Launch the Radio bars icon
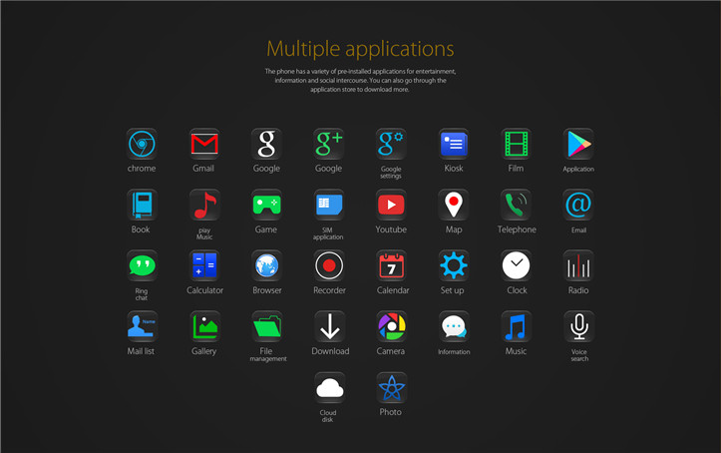721x453 pixels. click(578, 265)
